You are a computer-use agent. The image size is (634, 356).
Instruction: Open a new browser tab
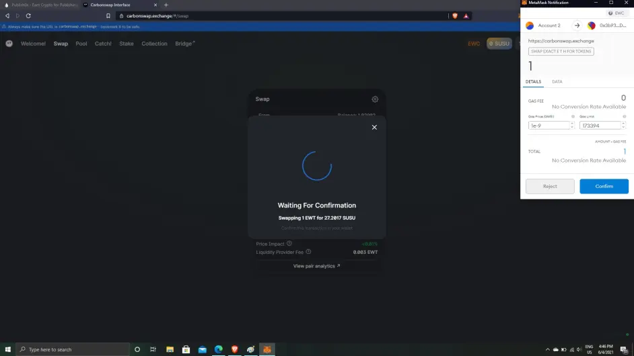click(166, 5)
